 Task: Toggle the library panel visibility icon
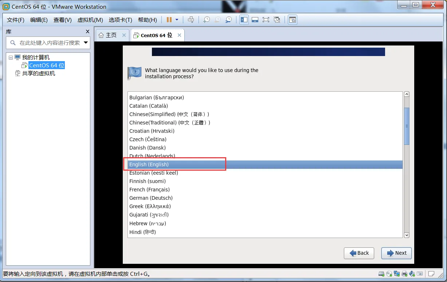click(244, 20)
